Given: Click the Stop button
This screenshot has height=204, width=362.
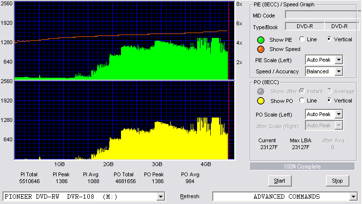Looking at the screenshot, I should tap(337, 181).
